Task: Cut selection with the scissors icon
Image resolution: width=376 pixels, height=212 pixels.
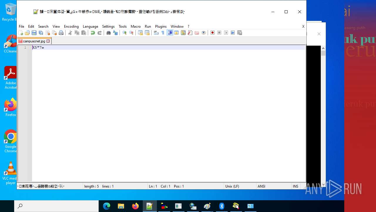Action: 70,33
